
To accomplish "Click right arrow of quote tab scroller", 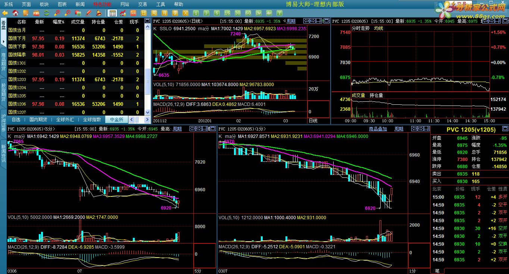I will (147, 120).
